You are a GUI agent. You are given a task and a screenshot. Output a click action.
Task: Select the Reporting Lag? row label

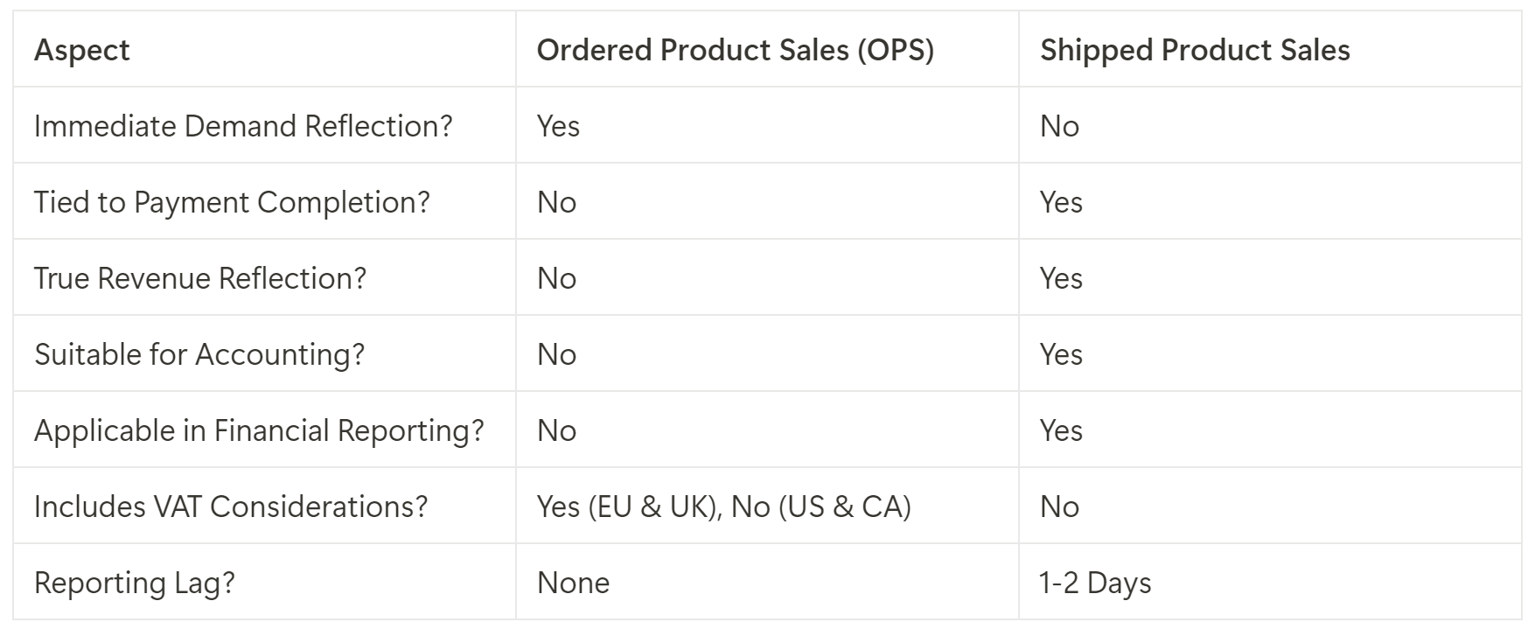pos(135,583)
